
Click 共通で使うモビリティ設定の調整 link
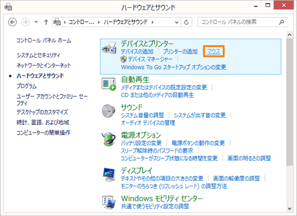click(155, 206)
